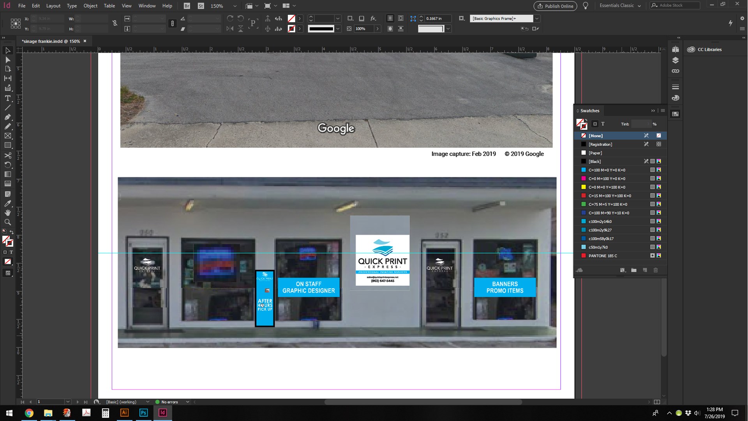The width and height of the screenshot is (748, 421).
Task: Switch to the sinage frankie.indd document tab
Action: point(51,41)
